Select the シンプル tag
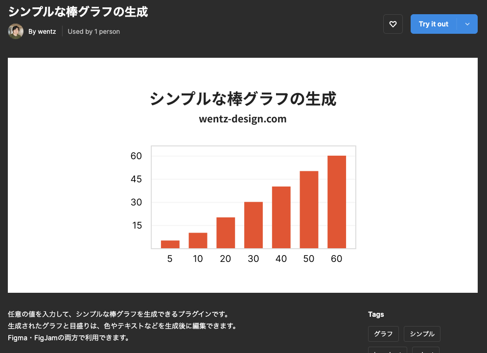Image resolution: width=487 pixels, height=353 pixels. point(422,334)
